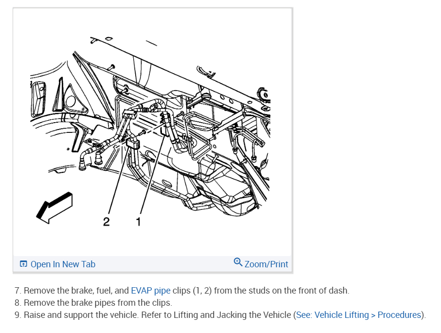Click the front-direction arrow in diagram
The width and height of the screenshot is (441, 333).
point(54,207)
